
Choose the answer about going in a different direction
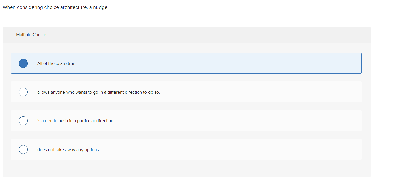[98, 92]
